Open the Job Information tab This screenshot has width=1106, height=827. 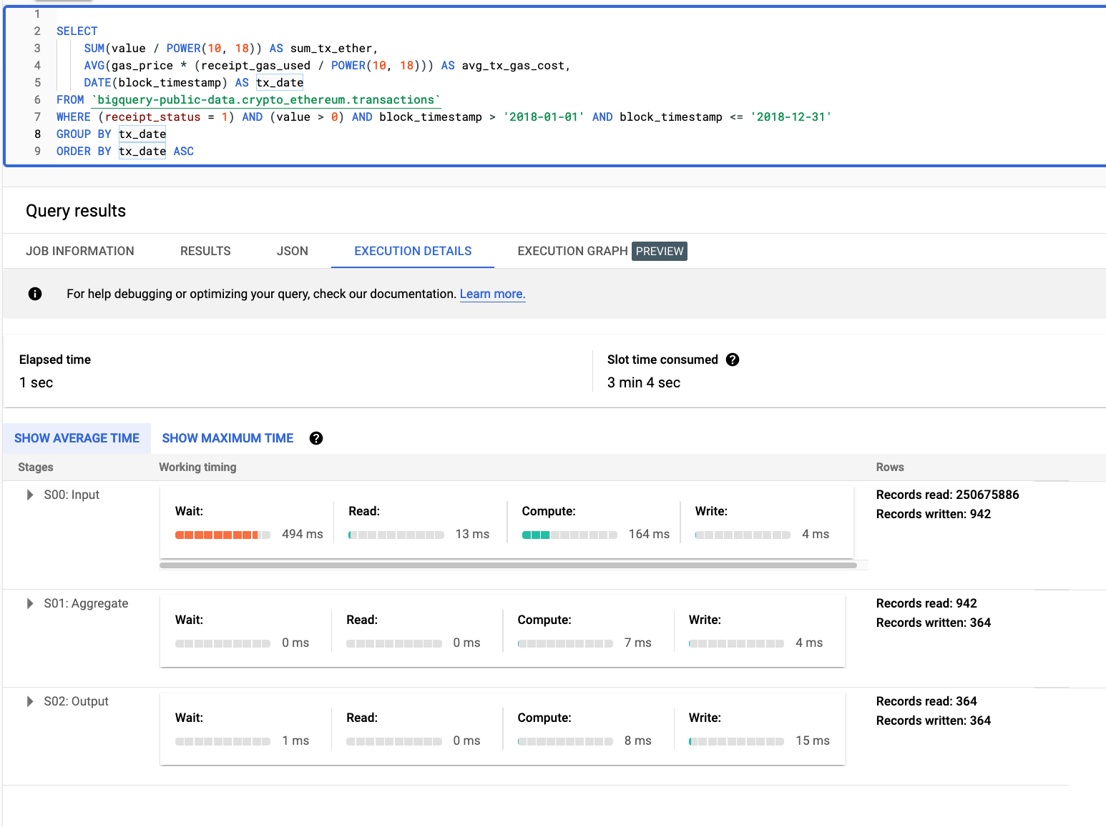[x=80, y=251]
